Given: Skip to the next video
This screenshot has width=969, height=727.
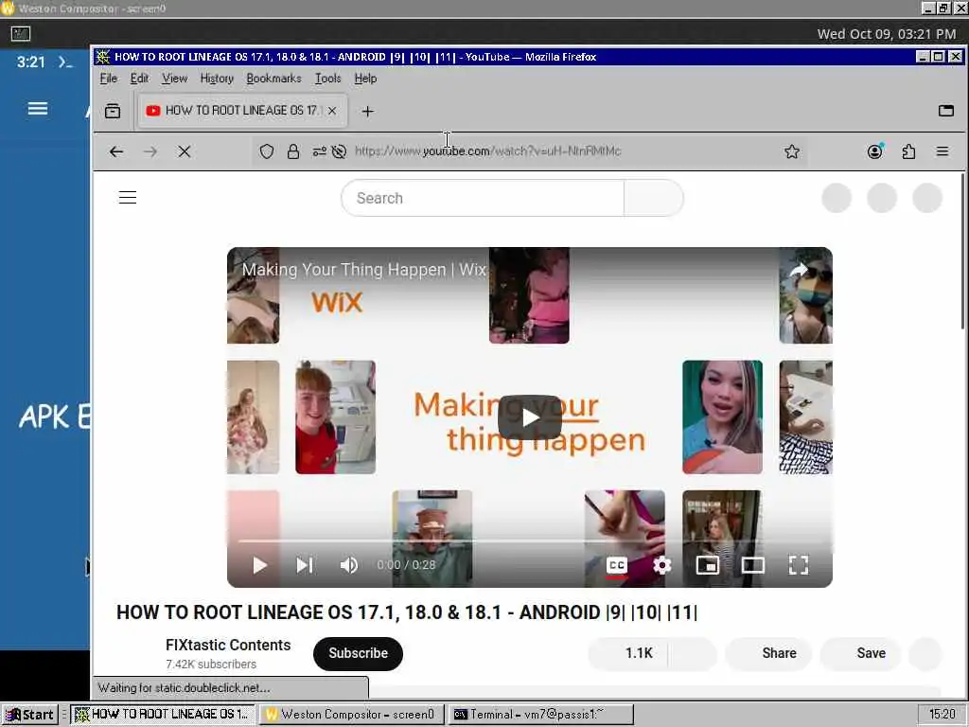Looking at the screenshot, I should tap(305, 565).
